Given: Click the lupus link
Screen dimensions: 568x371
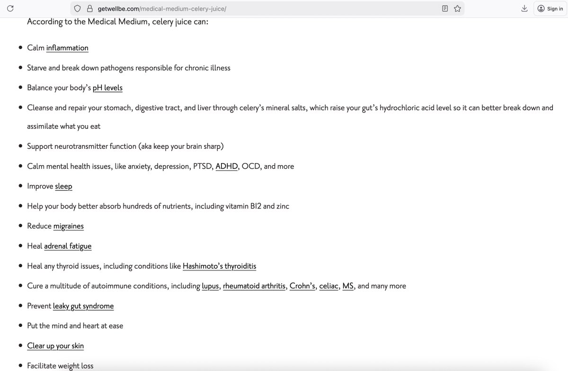Looking at the screenshot, I should click(210, 286).
